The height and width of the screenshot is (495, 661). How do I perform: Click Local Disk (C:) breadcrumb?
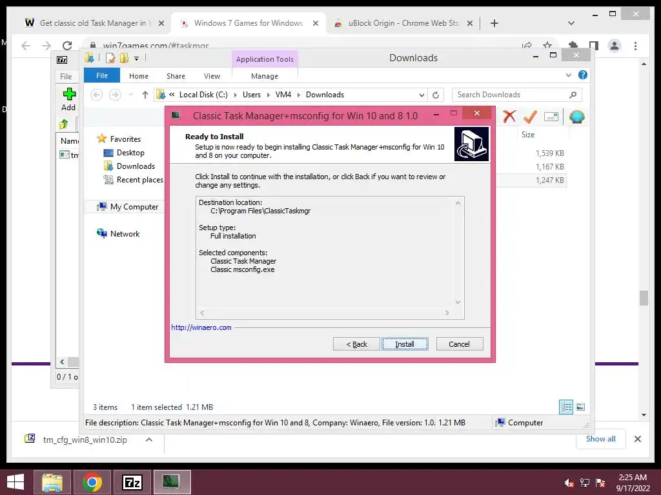point(203,95)
